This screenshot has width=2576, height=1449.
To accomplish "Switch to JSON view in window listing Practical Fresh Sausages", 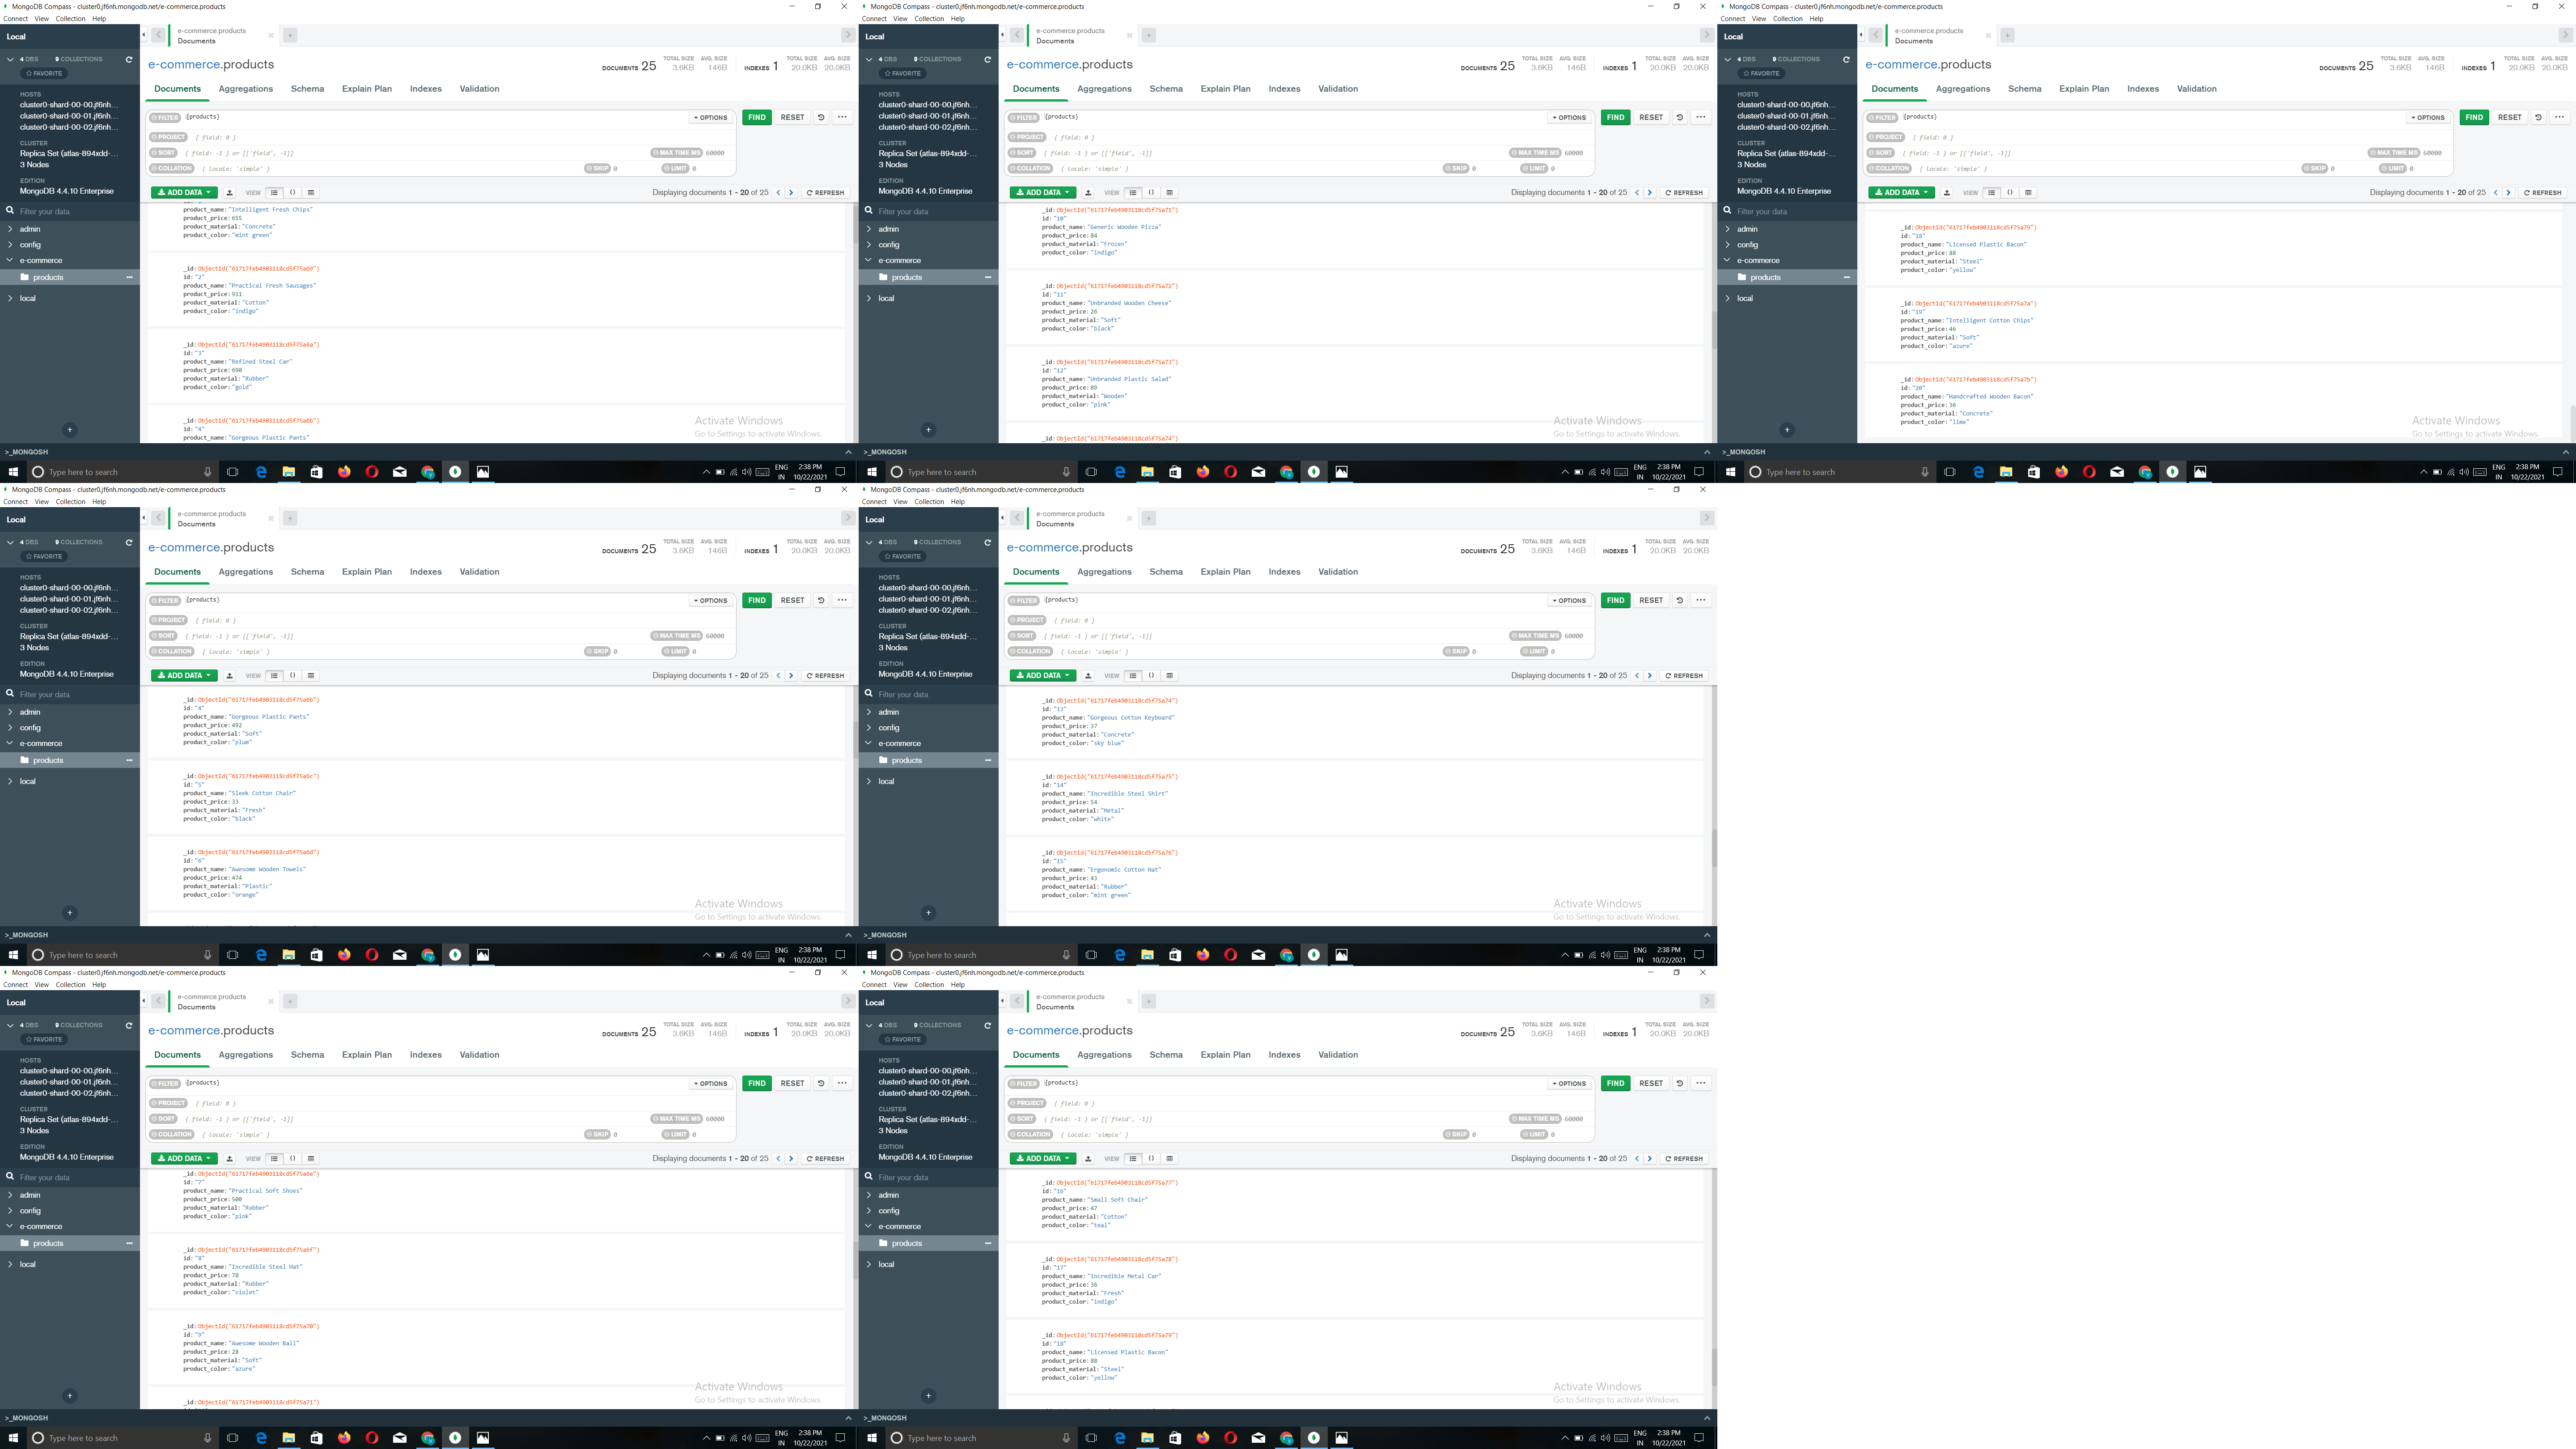I will (x=292, y=193).
